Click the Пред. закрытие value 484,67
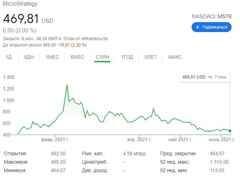This screenshot has height=177, width=240. [x=217, y=153]
